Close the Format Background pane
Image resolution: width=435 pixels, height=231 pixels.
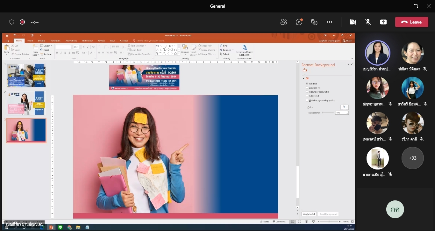352,64
